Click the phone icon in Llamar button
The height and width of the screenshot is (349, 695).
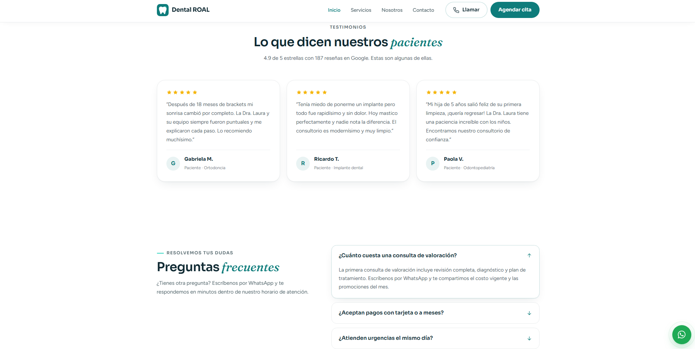(456, 10)
